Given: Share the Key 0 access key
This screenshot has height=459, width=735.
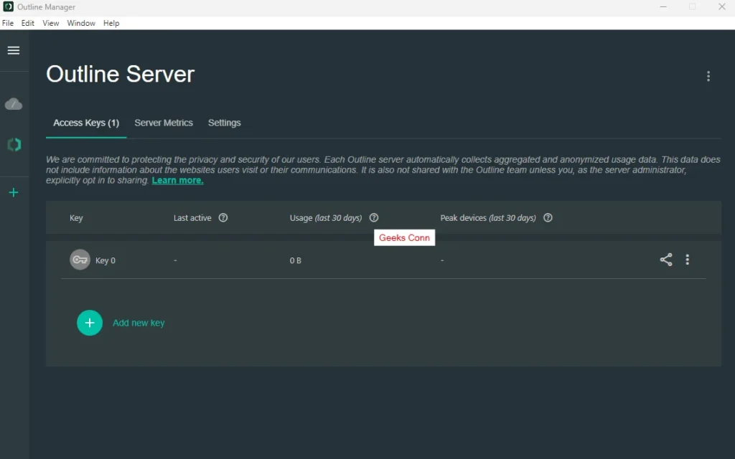Looking at the screenshot, I should click(x=665, y=260).
